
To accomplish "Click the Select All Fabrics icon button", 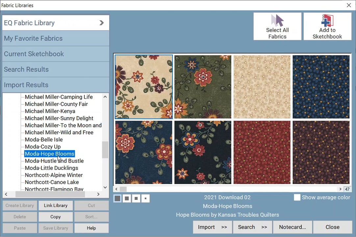I will pyautogui.click(x=277, y=26).
